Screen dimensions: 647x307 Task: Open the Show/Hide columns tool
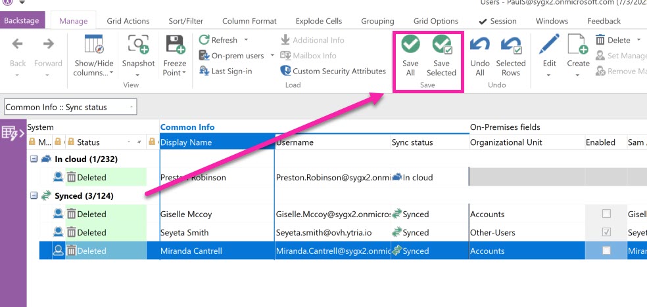click(x=93, y=45)
